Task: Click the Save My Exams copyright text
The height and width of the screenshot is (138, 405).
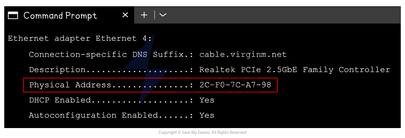Action: 202,132
